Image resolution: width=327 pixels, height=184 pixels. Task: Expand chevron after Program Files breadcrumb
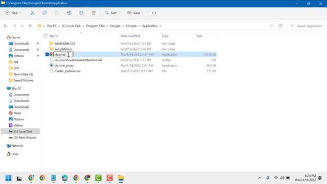pos(107,26)
